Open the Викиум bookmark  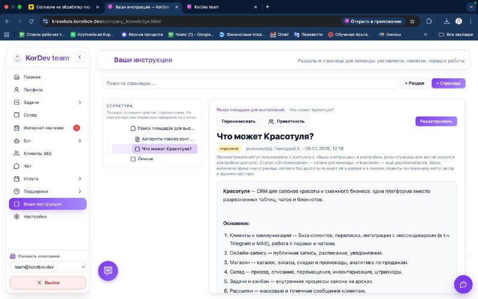pyautogui.click(x=390, y=35)
